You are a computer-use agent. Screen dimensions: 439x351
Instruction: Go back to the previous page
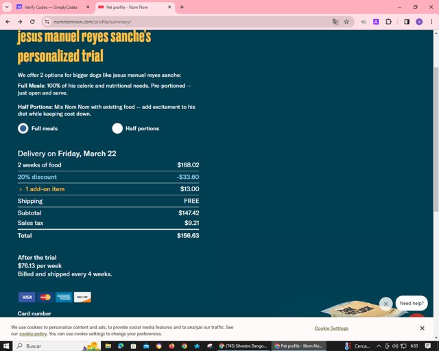8,21
